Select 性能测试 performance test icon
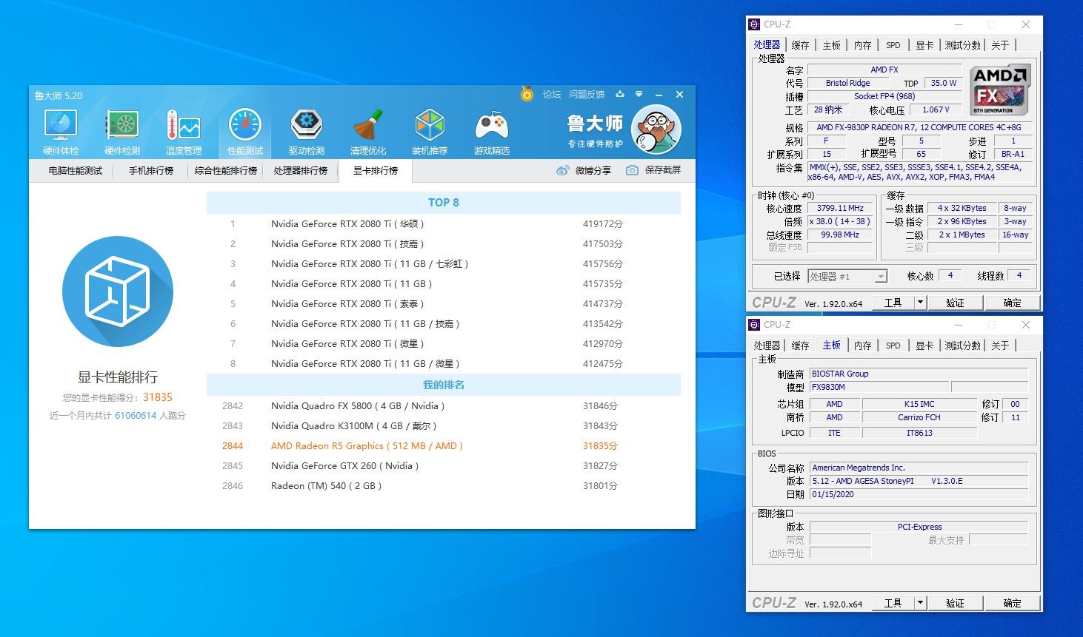This screenshot has width=1083, height=637. (x=245, y=132)
